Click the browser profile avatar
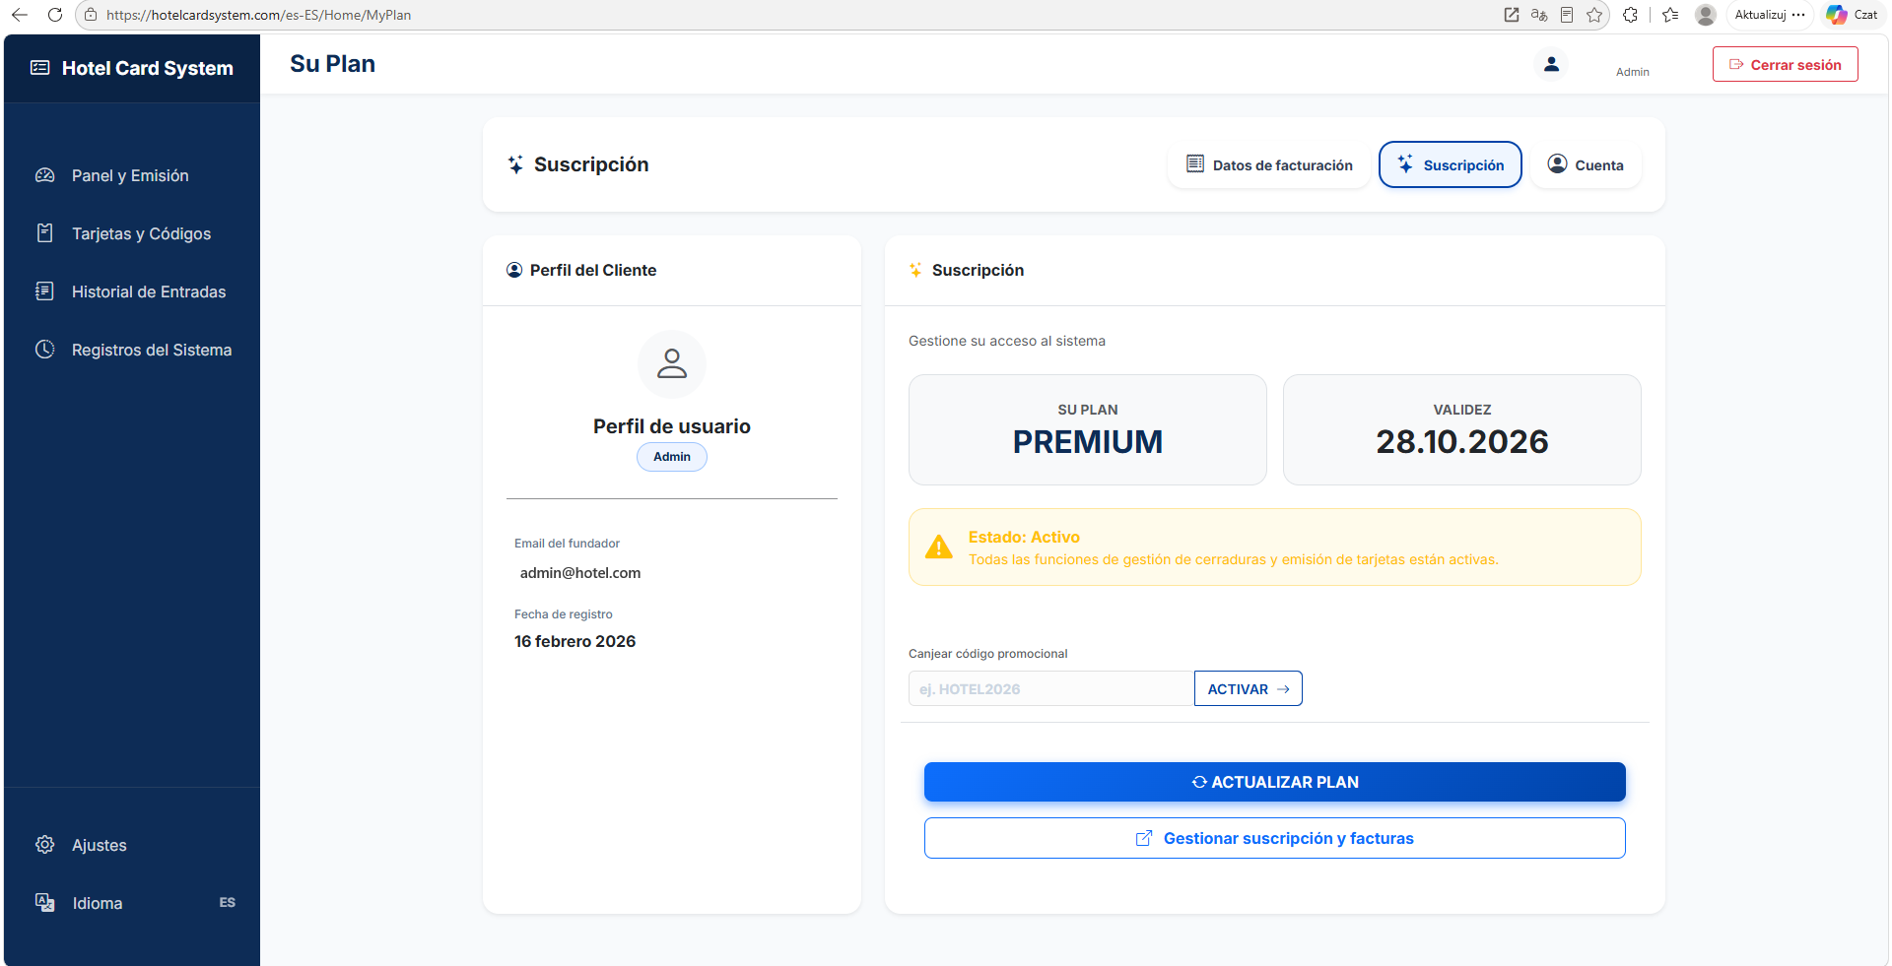 1706,15
